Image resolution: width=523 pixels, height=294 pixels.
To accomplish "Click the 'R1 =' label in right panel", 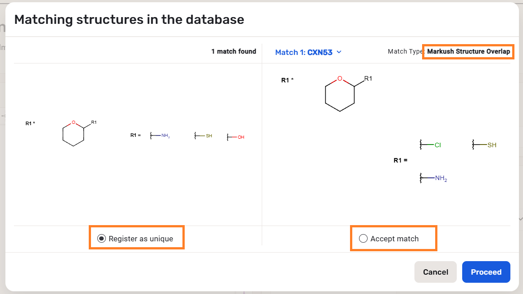I will (400, 160).
